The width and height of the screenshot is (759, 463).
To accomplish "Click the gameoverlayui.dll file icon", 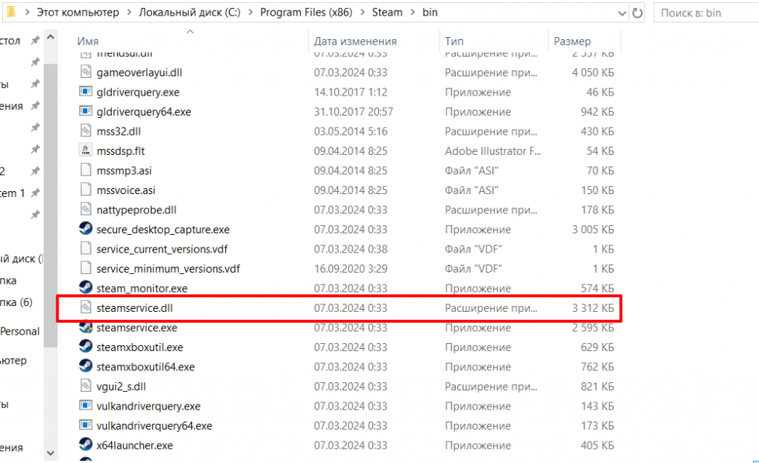I will click(x=86, y=72).
